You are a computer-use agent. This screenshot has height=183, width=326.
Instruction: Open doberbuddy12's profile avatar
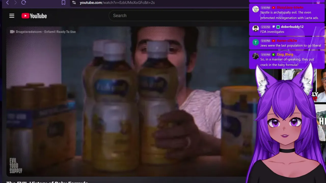(x=255, y=28)
